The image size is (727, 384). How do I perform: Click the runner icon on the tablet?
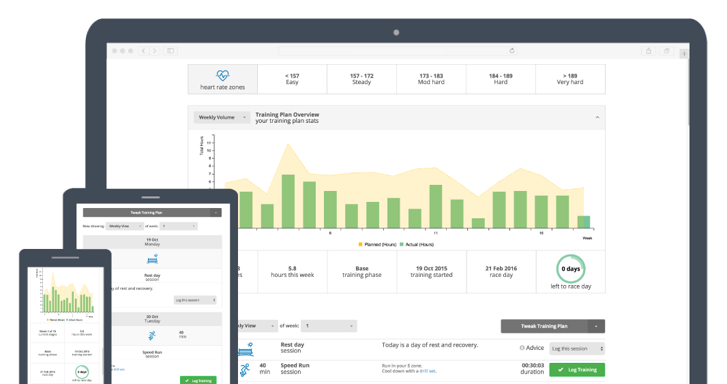pyautogui.click(x=152, y=336)
